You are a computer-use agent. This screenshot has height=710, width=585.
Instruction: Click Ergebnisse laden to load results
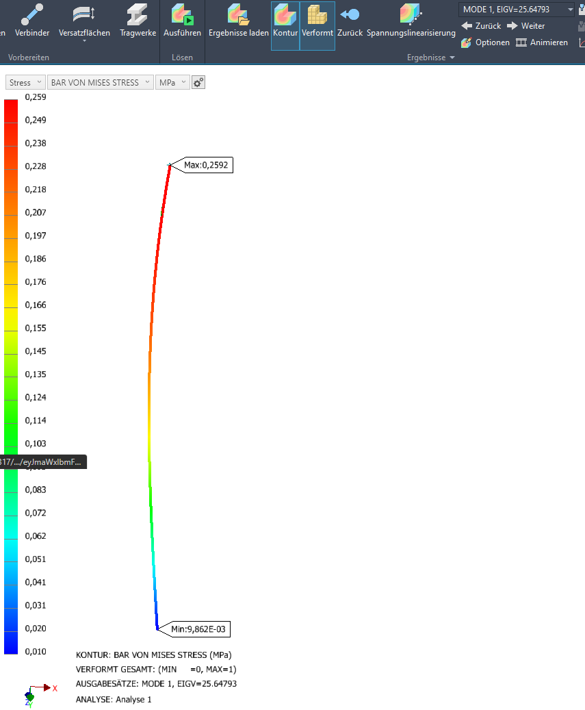tap(238, 19)
